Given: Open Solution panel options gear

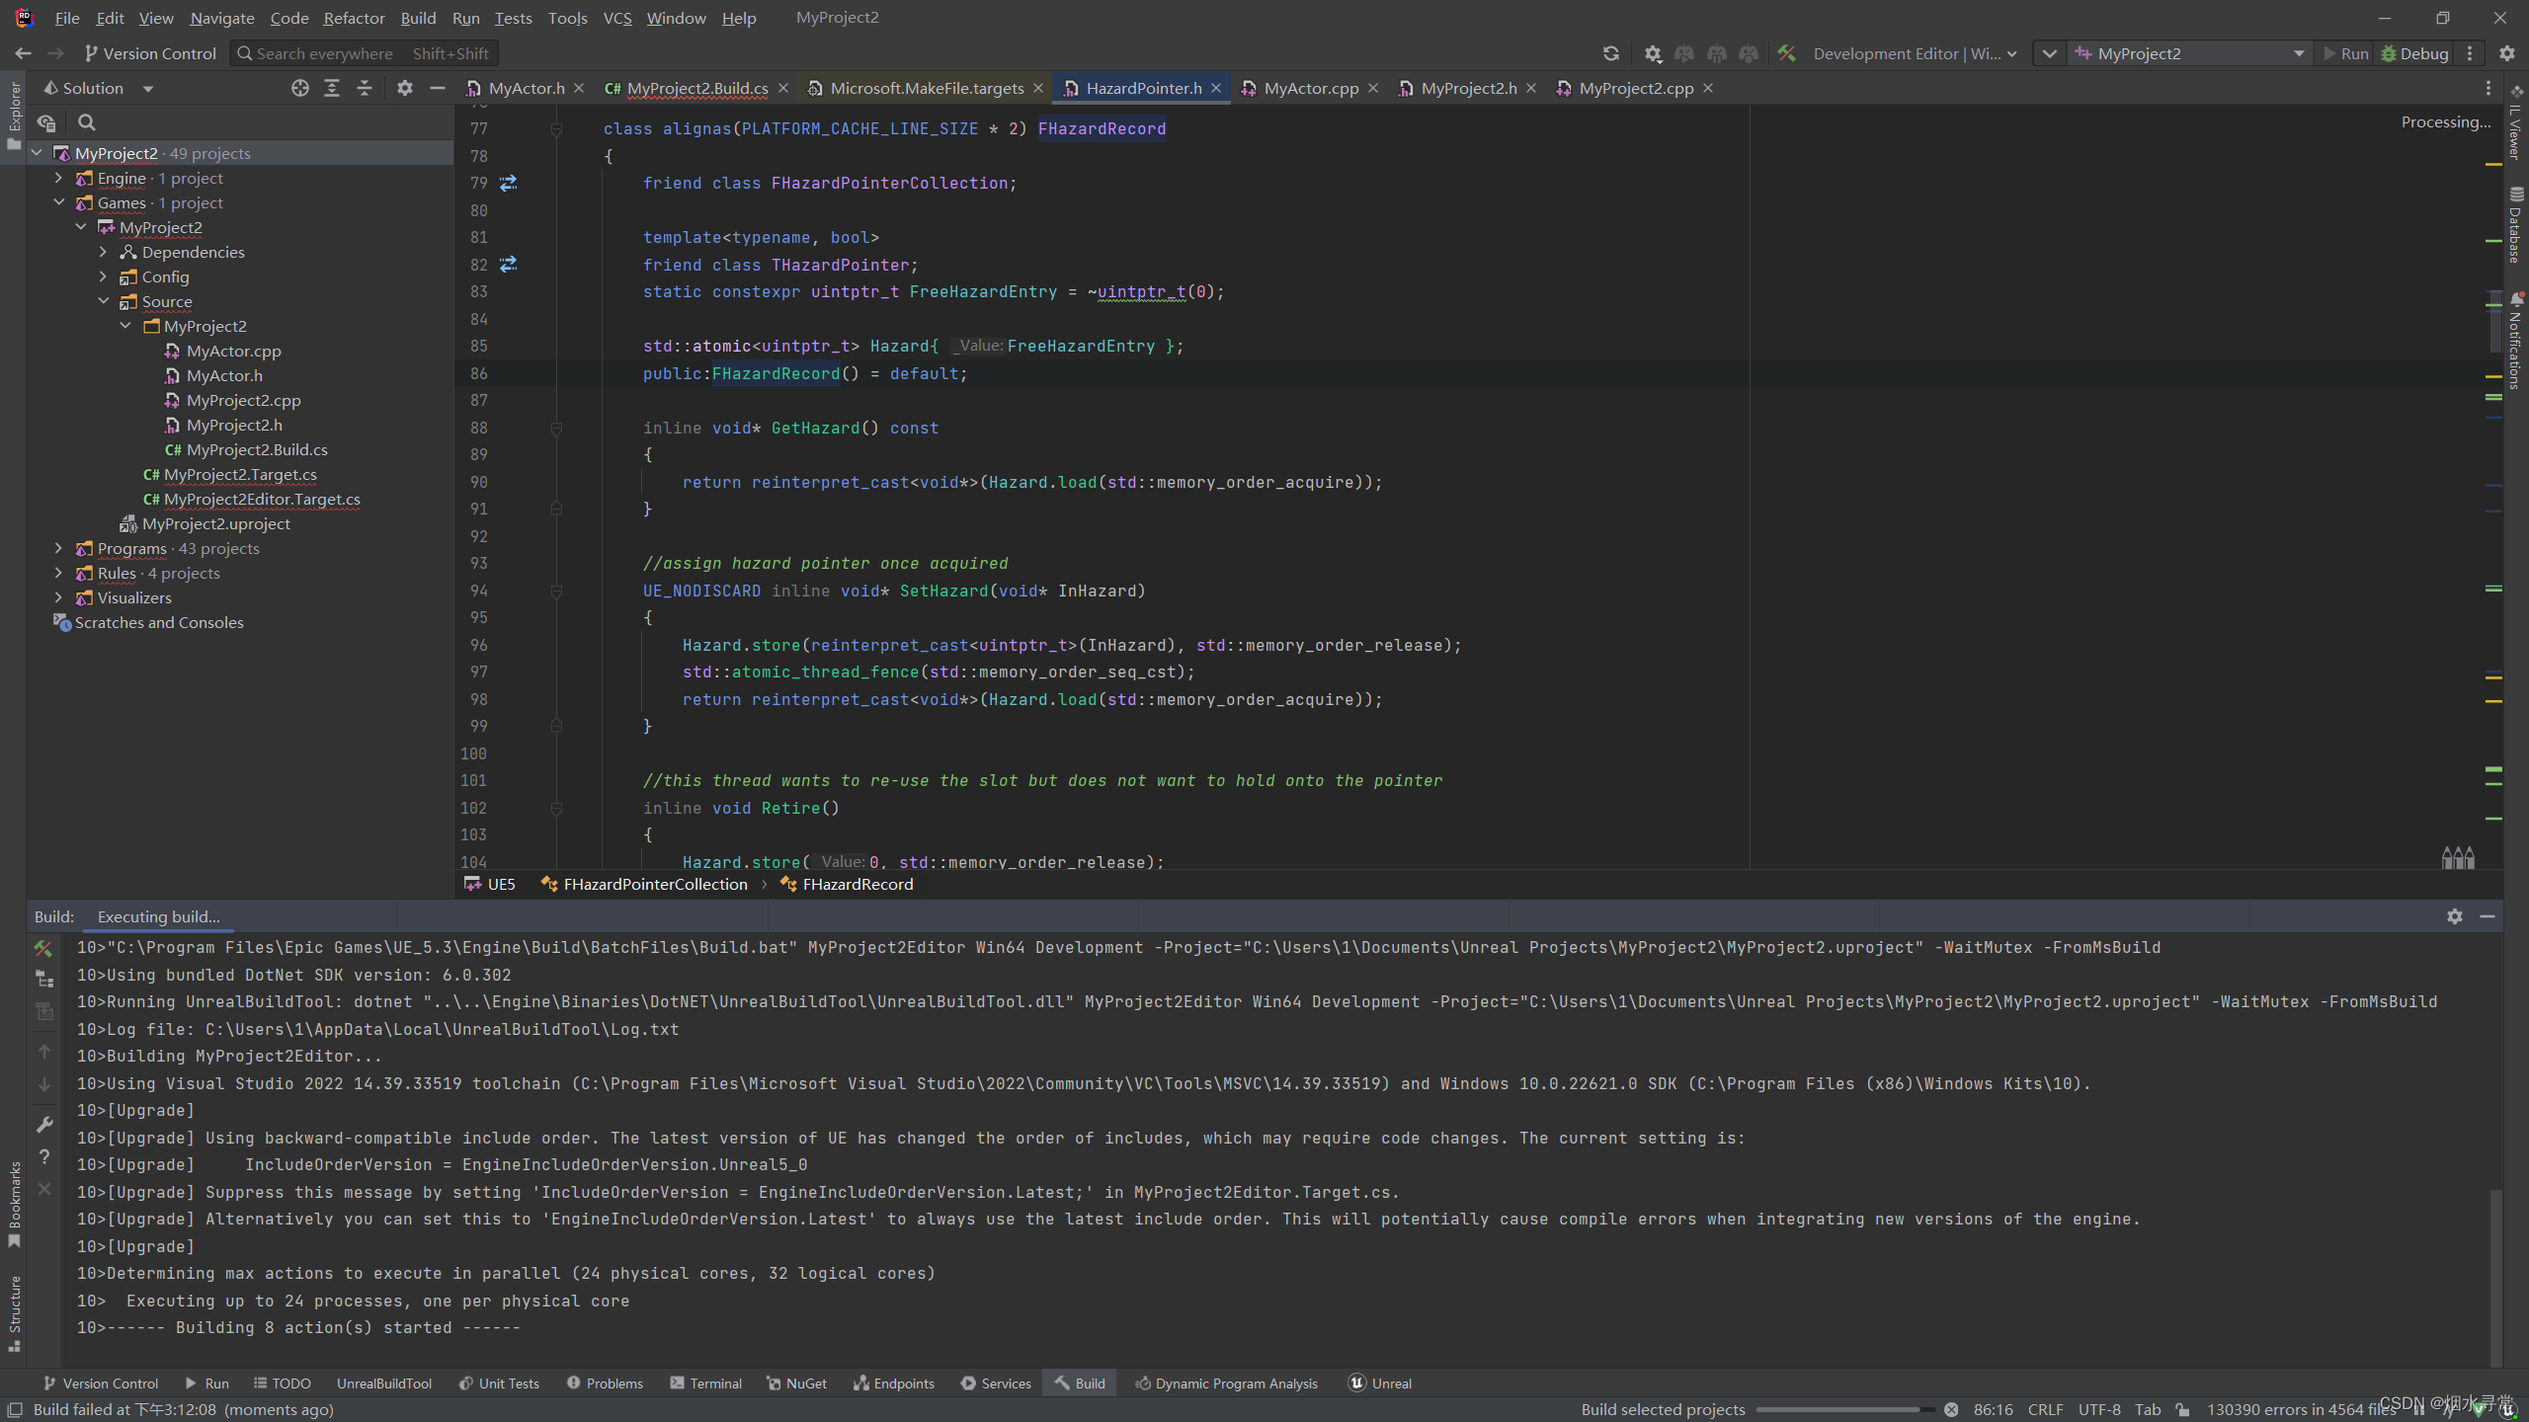Looking at the screenshot, I should coord(404,88).
